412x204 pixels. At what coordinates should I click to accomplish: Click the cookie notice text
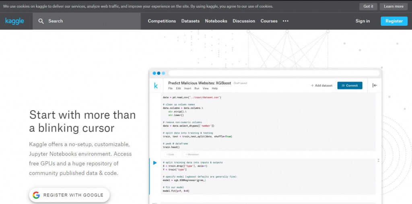[x=138, y=6]
